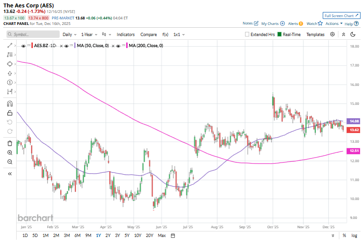Select the 6M time range
Image resolution: width=362 pixels, height=243 pixels.
click(78, 236)
